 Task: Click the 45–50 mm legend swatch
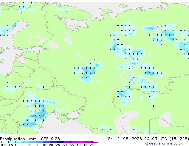(x=88, y=142)
